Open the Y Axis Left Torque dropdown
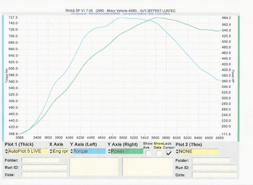 click(89, 151)
